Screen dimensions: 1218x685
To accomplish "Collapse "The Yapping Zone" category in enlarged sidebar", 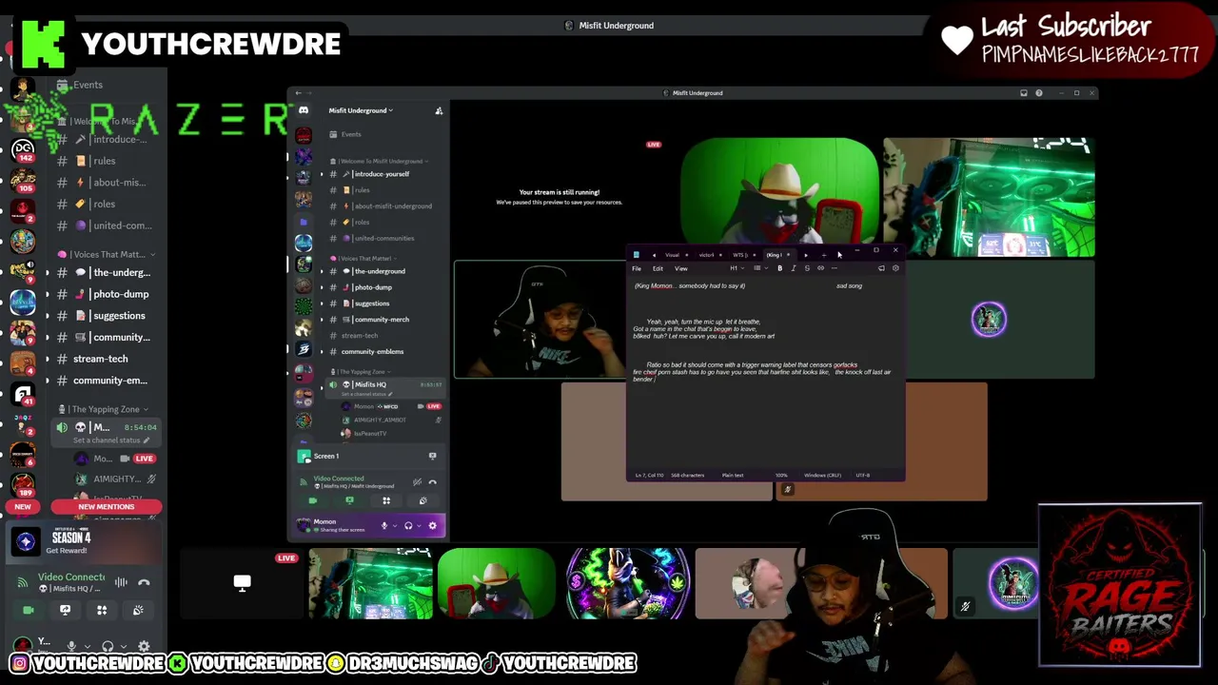I will point(105,409).
